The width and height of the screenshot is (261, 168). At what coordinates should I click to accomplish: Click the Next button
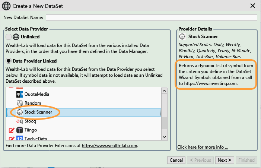coord(225,160)
